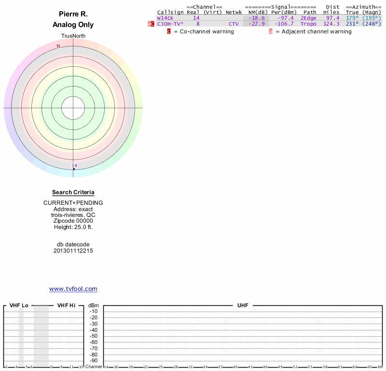
Task: Click the Co-channel warning legend icon
Action: click(169, 31)
